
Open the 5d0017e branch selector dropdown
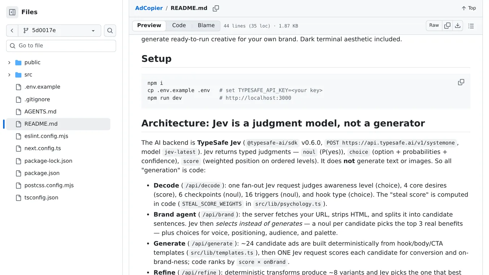pyautogui.click(x=60, y=31)
